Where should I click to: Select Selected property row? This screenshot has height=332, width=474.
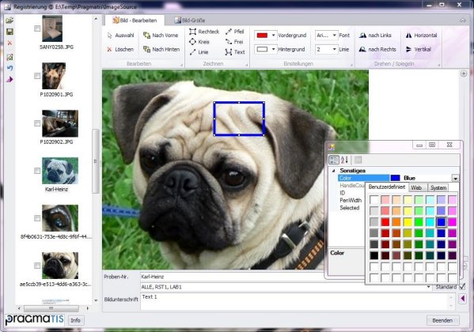(350, 208)
